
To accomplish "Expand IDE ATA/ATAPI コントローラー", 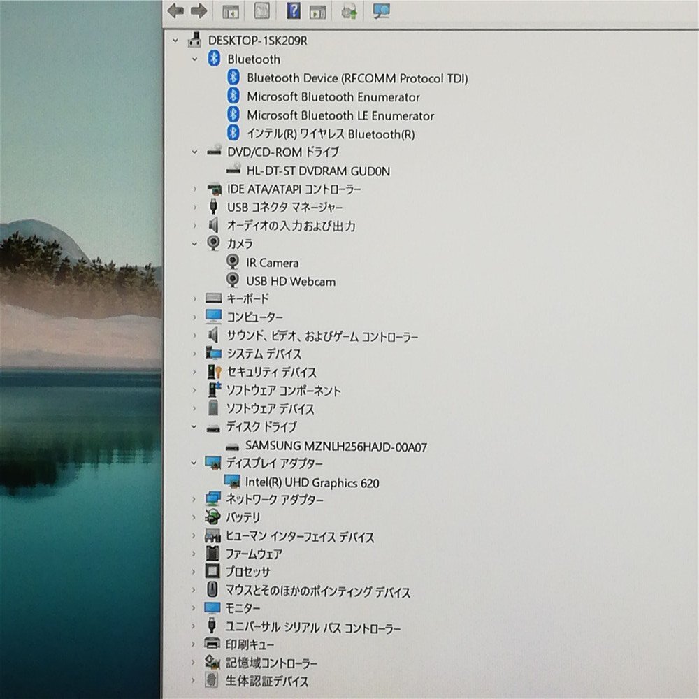I will click(195, 189).
